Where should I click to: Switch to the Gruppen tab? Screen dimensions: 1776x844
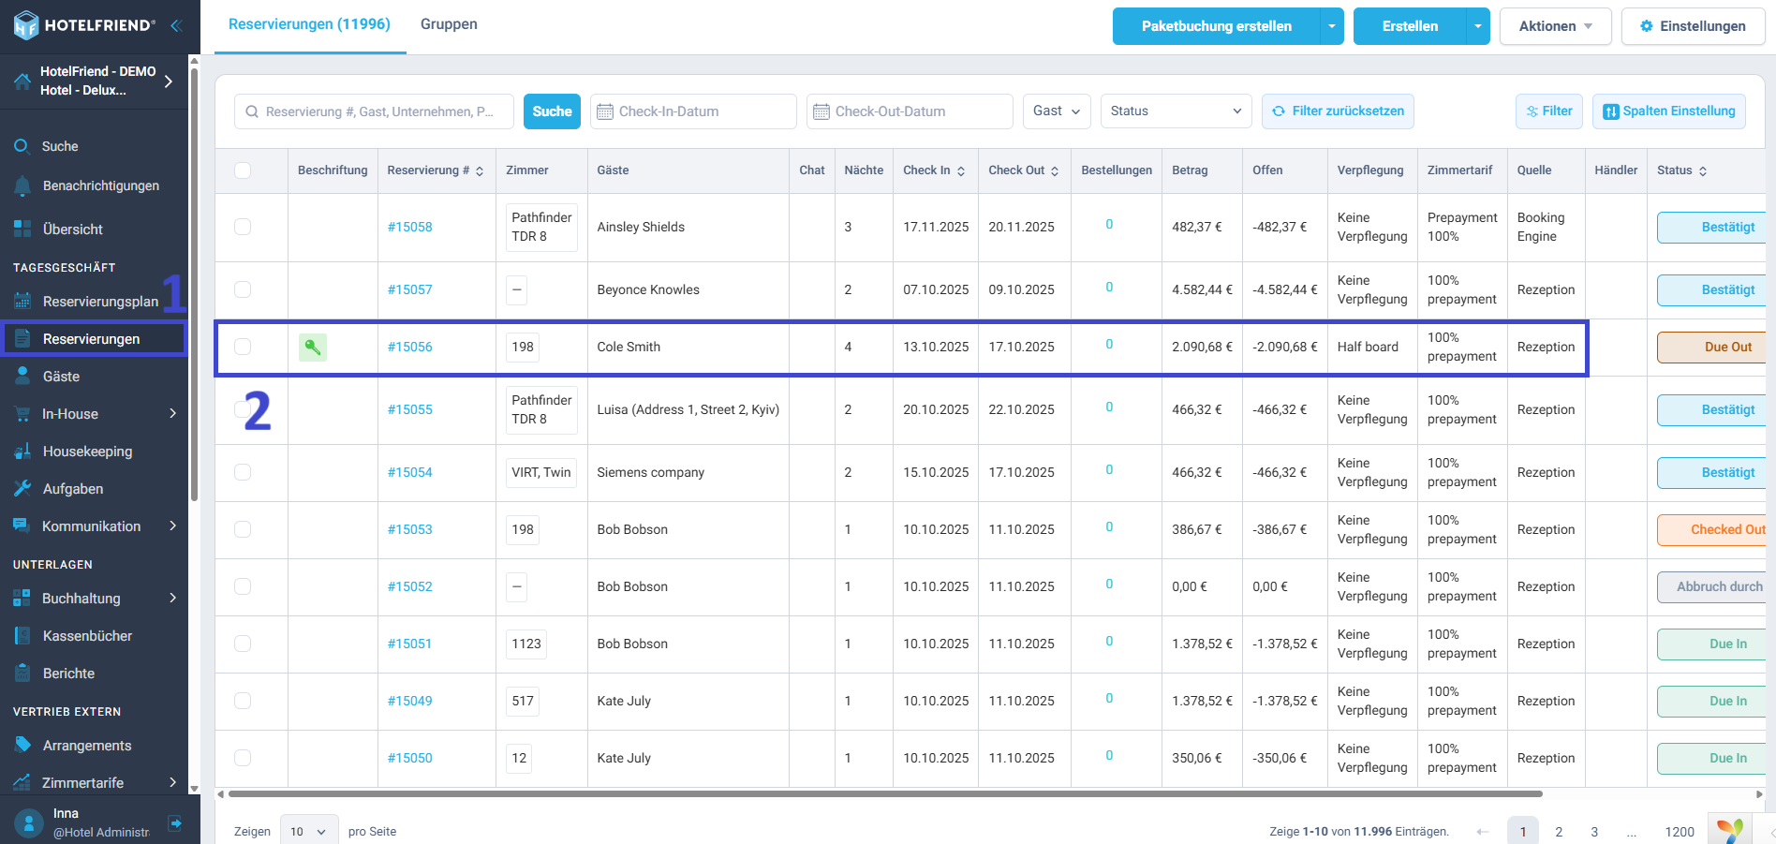coord(449,24)
